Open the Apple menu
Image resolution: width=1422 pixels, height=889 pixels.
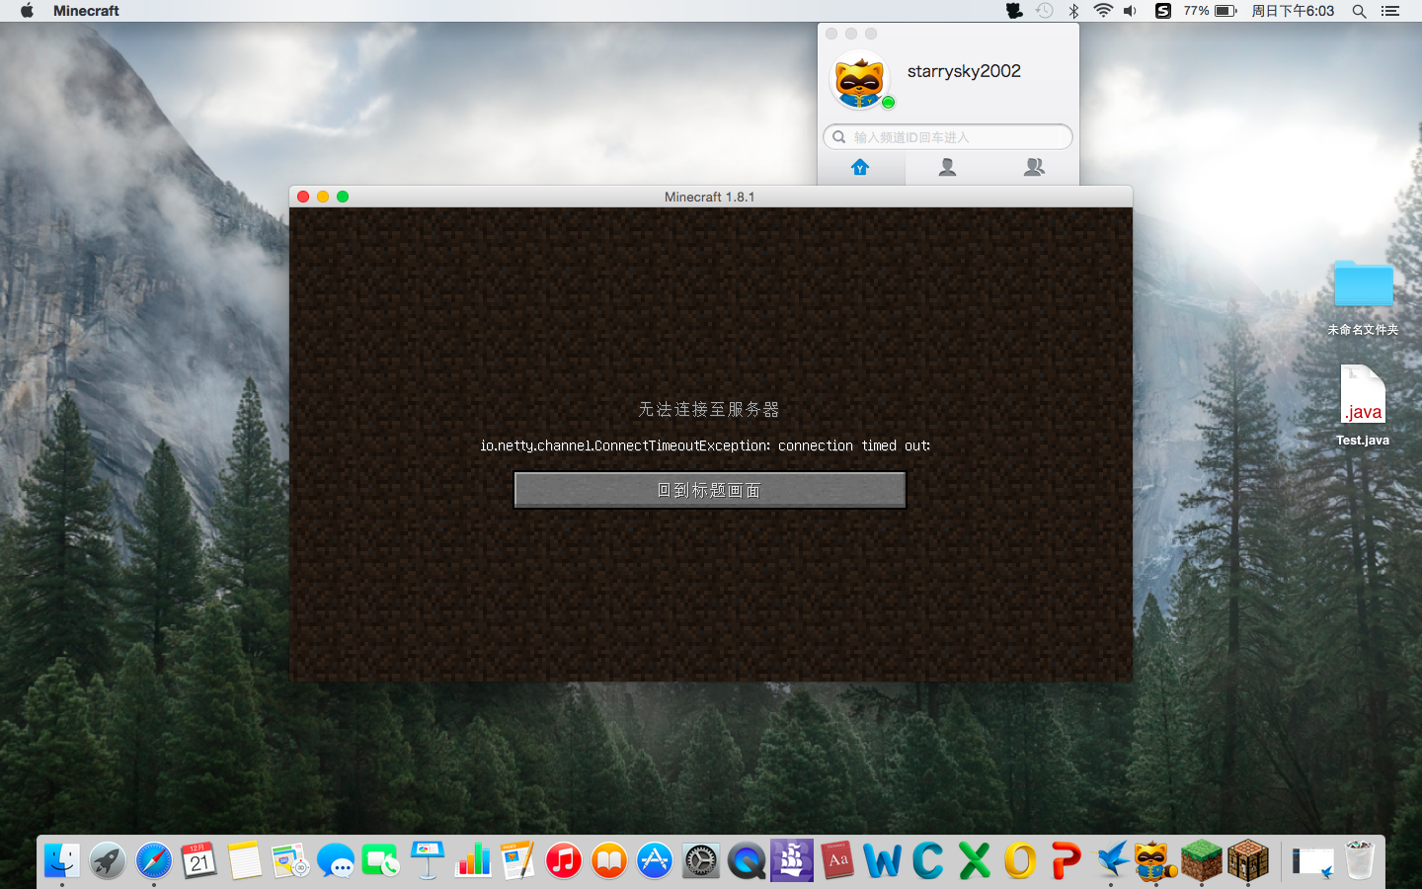pyautogui.click(x=27, y=11)
